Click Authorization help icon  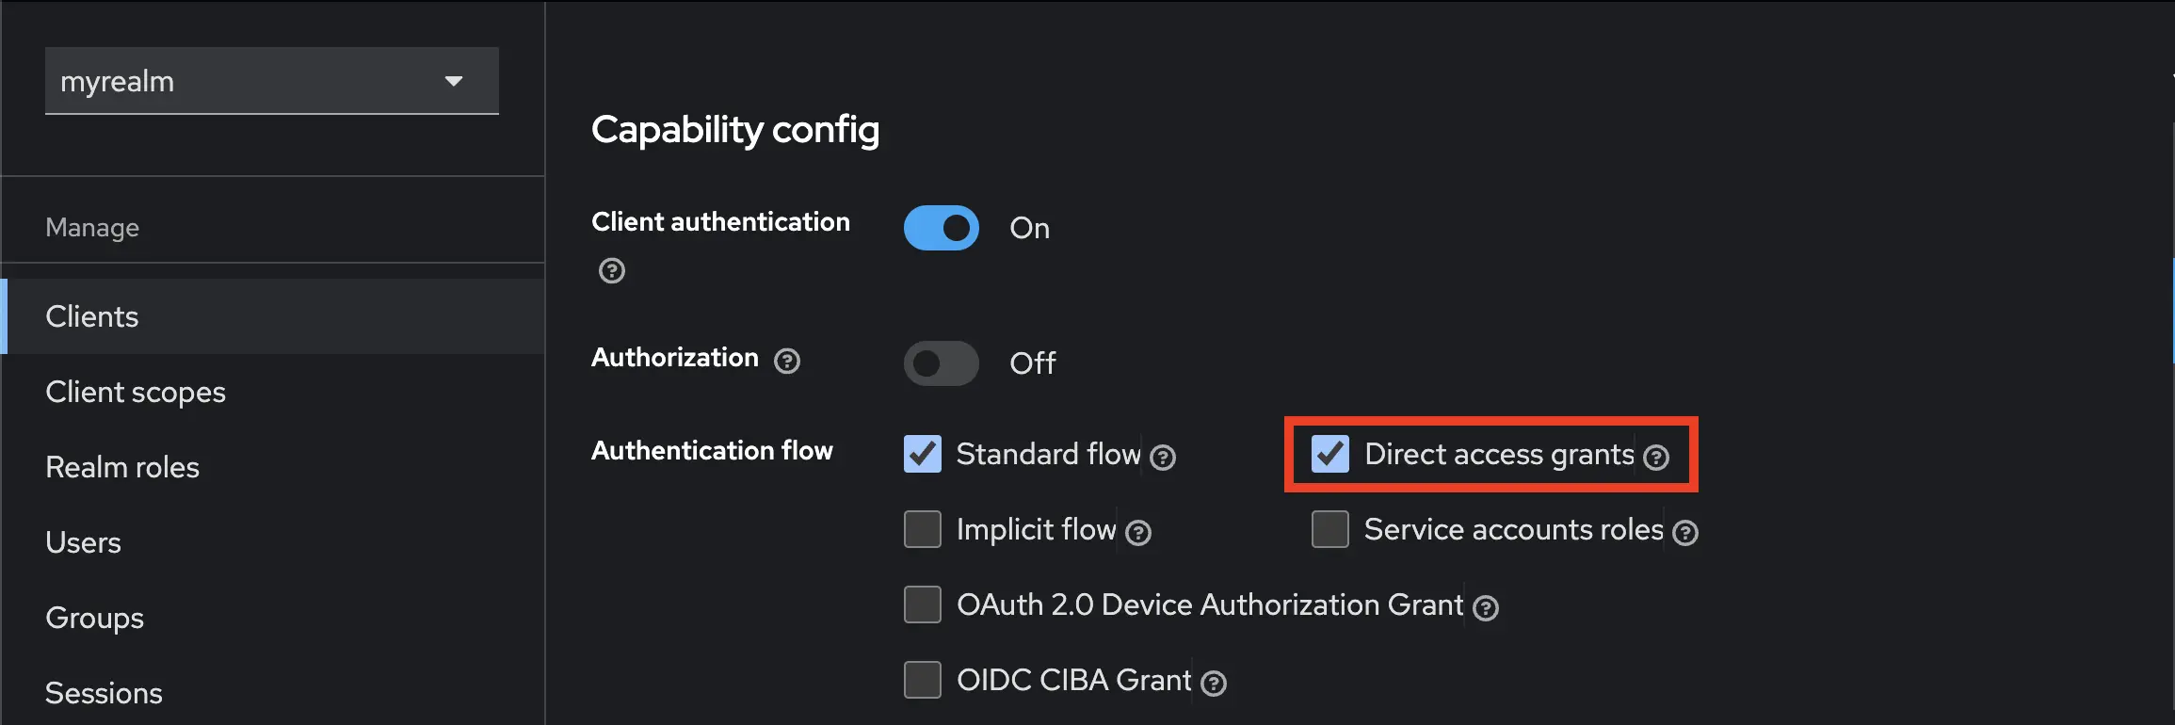787,361
